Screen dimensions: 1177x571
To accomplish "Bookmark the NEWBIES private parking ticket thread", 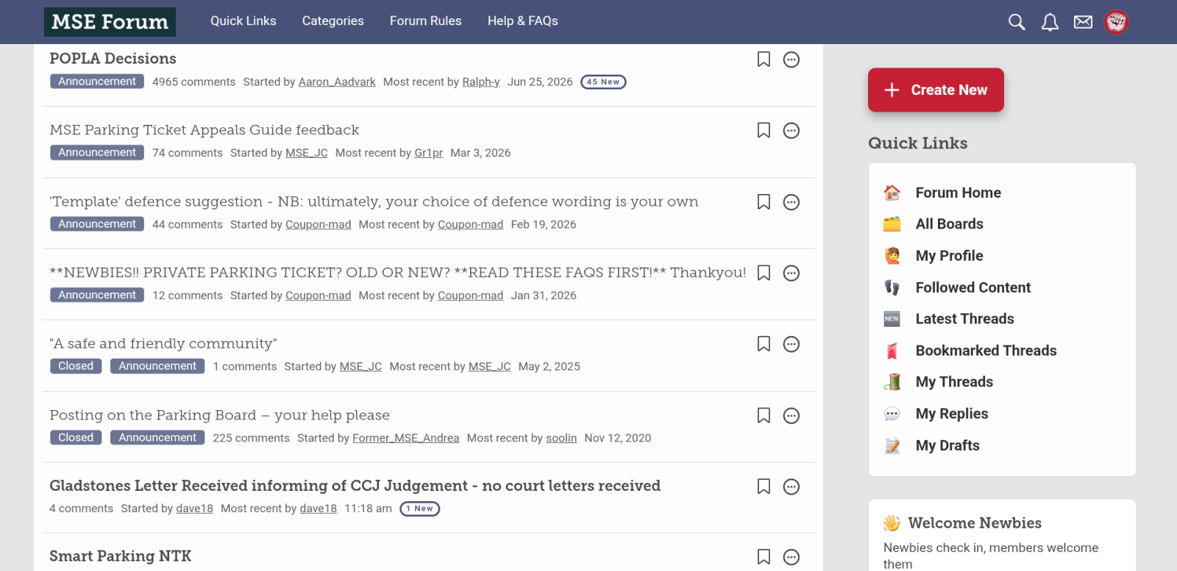I will point(764,273).
